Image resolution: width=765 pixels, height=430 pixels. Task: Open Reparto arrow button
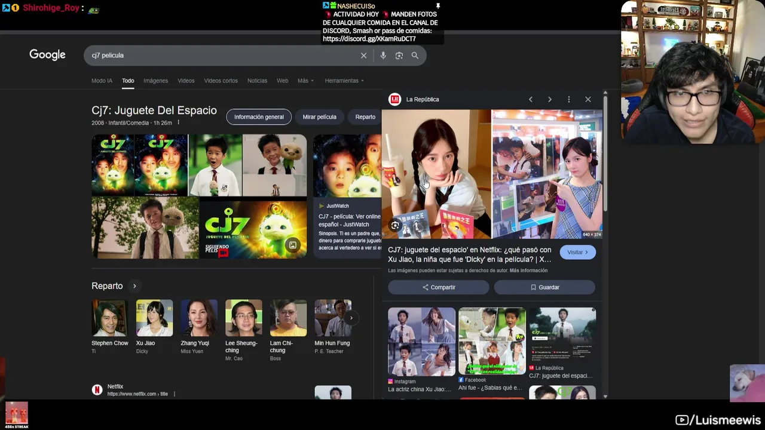point(134,286)
